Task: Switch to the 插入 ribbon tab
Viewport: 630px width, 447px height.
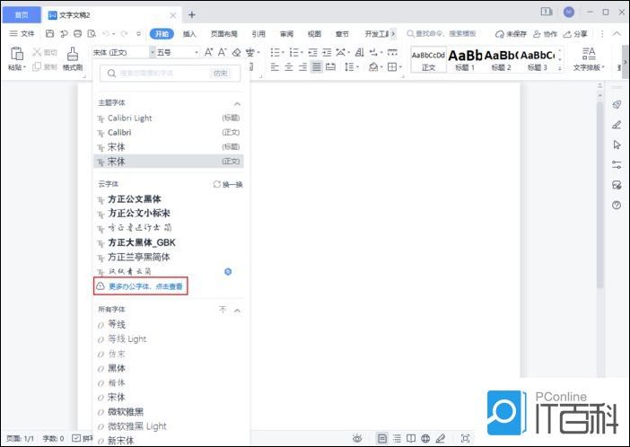Action: (189, 34)
